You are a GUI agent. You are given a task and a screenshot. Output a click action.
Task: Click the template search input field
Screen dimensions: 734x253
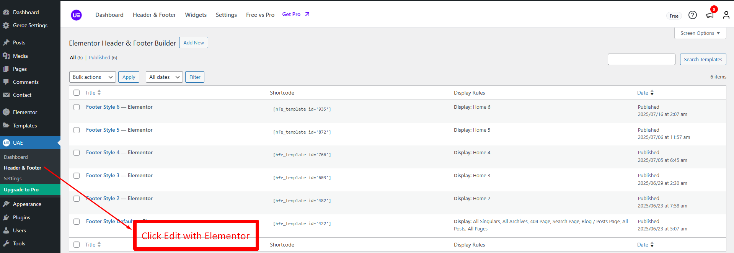[641, 59]
